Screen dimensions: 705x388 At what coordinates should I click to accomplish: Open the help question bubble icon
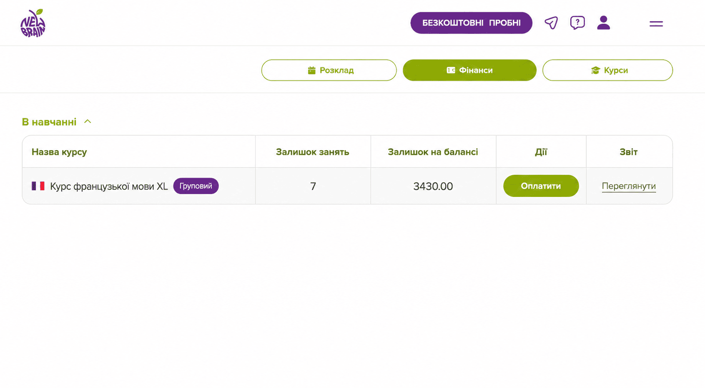[577, 23]
